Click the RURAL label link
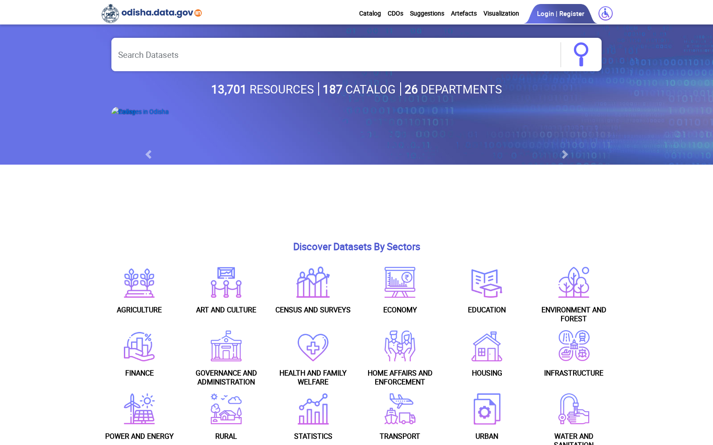 (226, 436)
